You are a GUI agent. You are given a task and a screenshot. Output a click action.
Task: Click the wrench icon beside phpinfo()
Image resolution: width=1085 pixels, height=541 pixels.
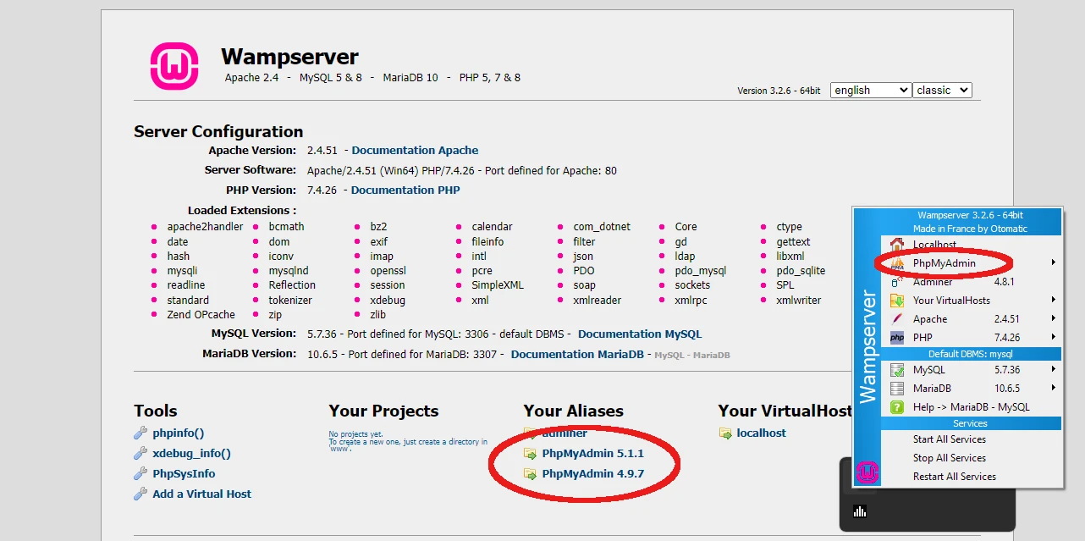coord(140,433)
